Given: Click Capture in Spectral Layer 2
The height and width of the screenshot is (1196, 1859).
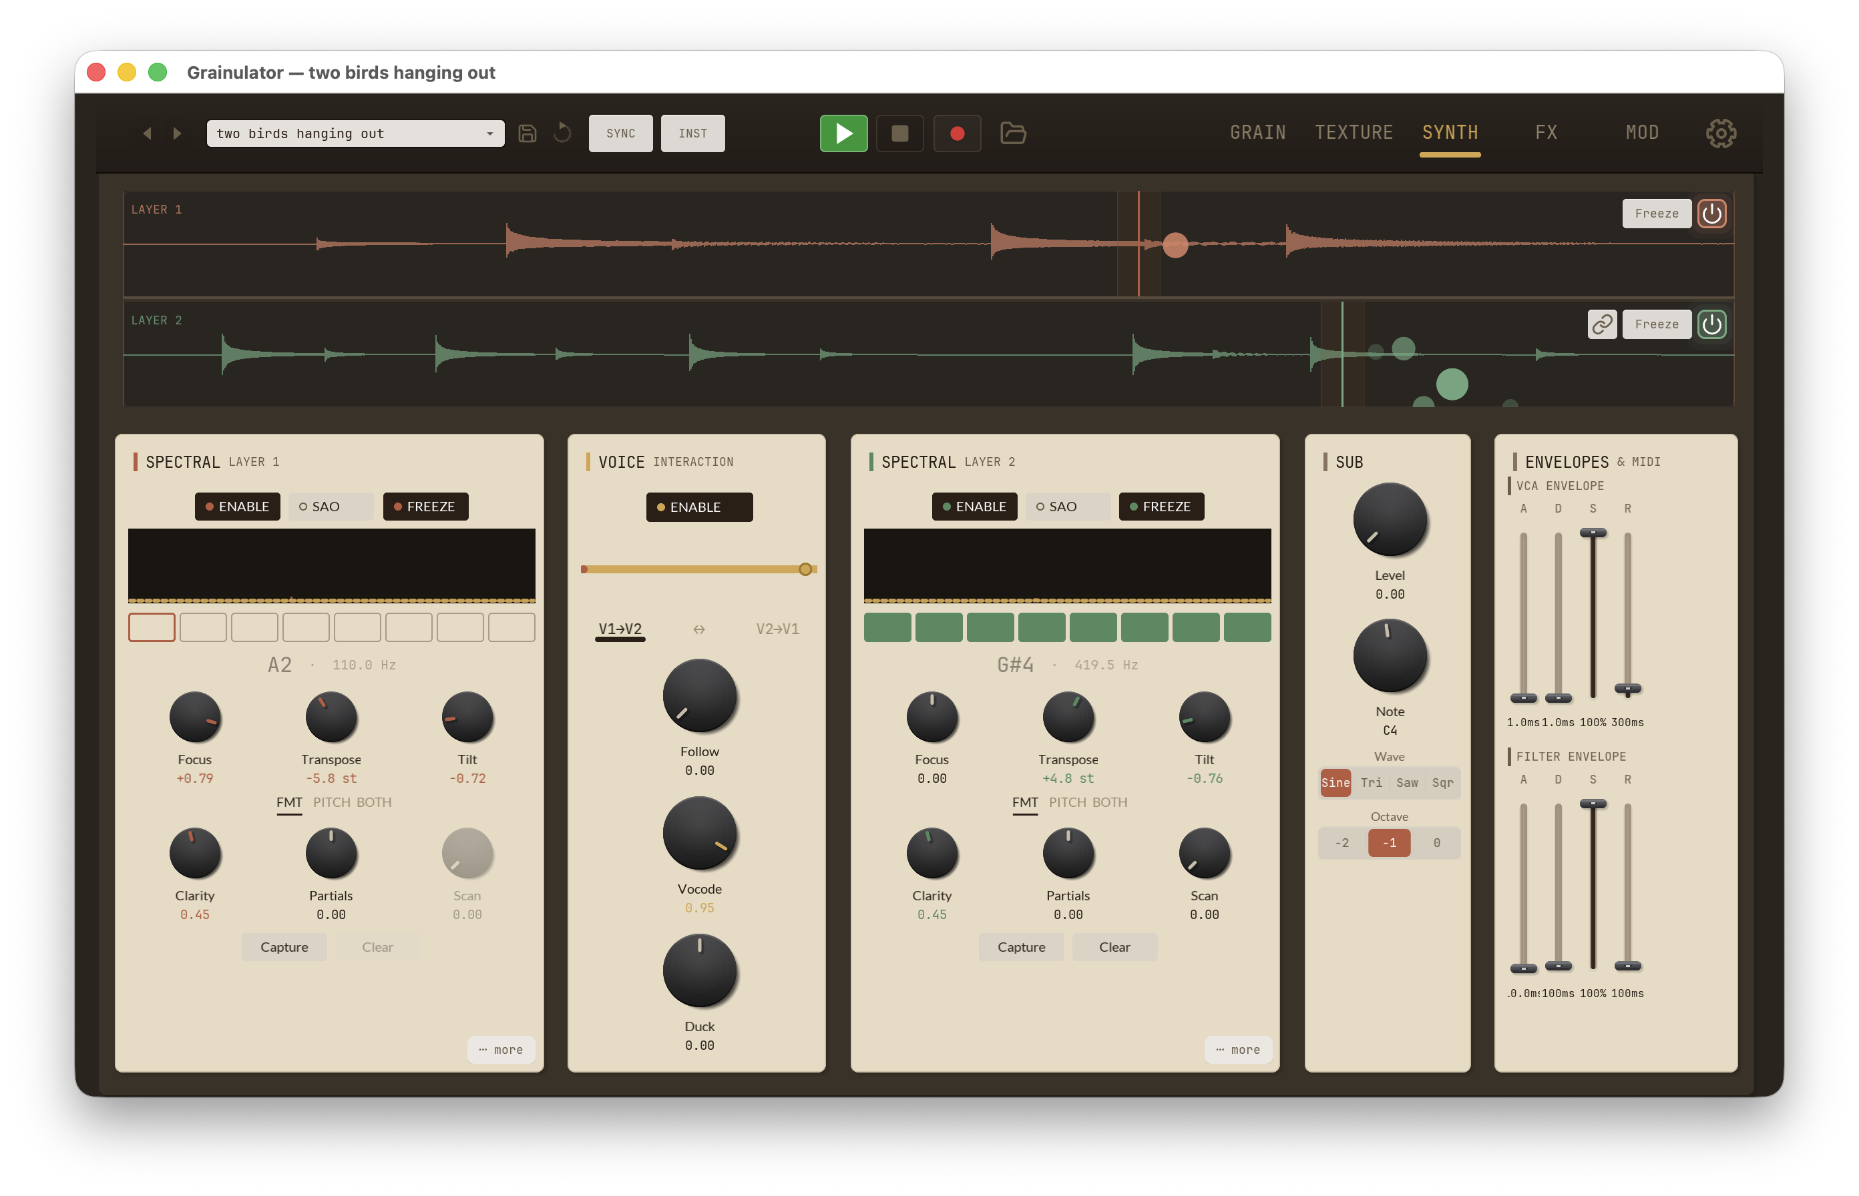Looking at the screenshot, I should point(1022,946).
